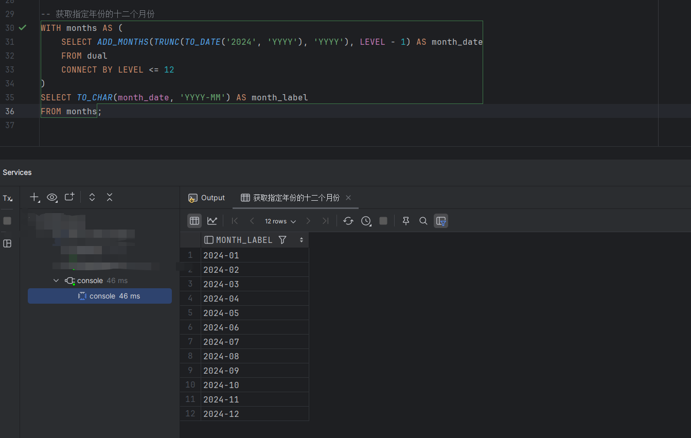Viewport: 691px width, 438px height.
Task: Select the 2024-04 cell
Action: (255, 299)
